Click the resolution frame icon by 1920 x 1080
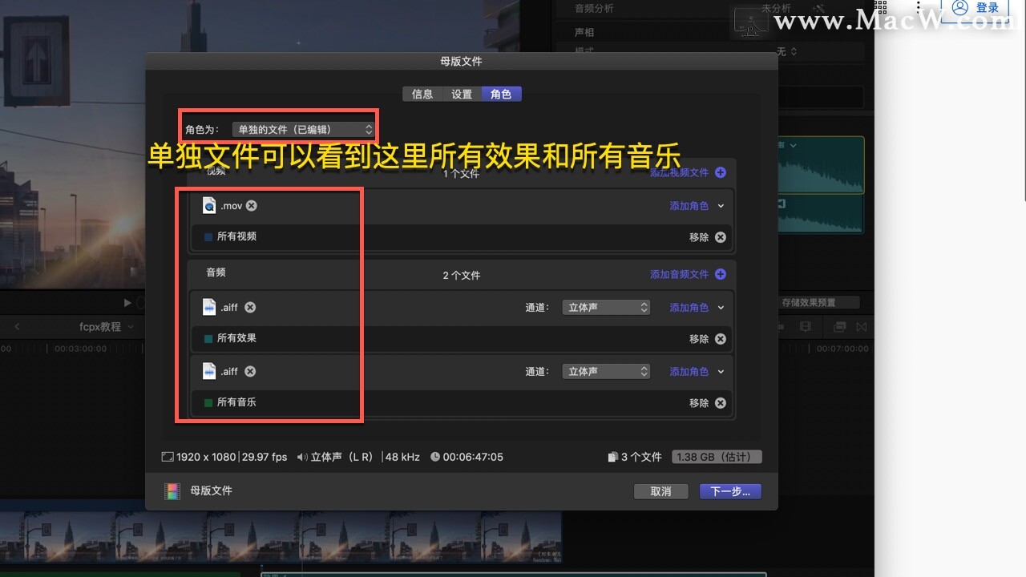1026x577 pixels. (168, 457)
